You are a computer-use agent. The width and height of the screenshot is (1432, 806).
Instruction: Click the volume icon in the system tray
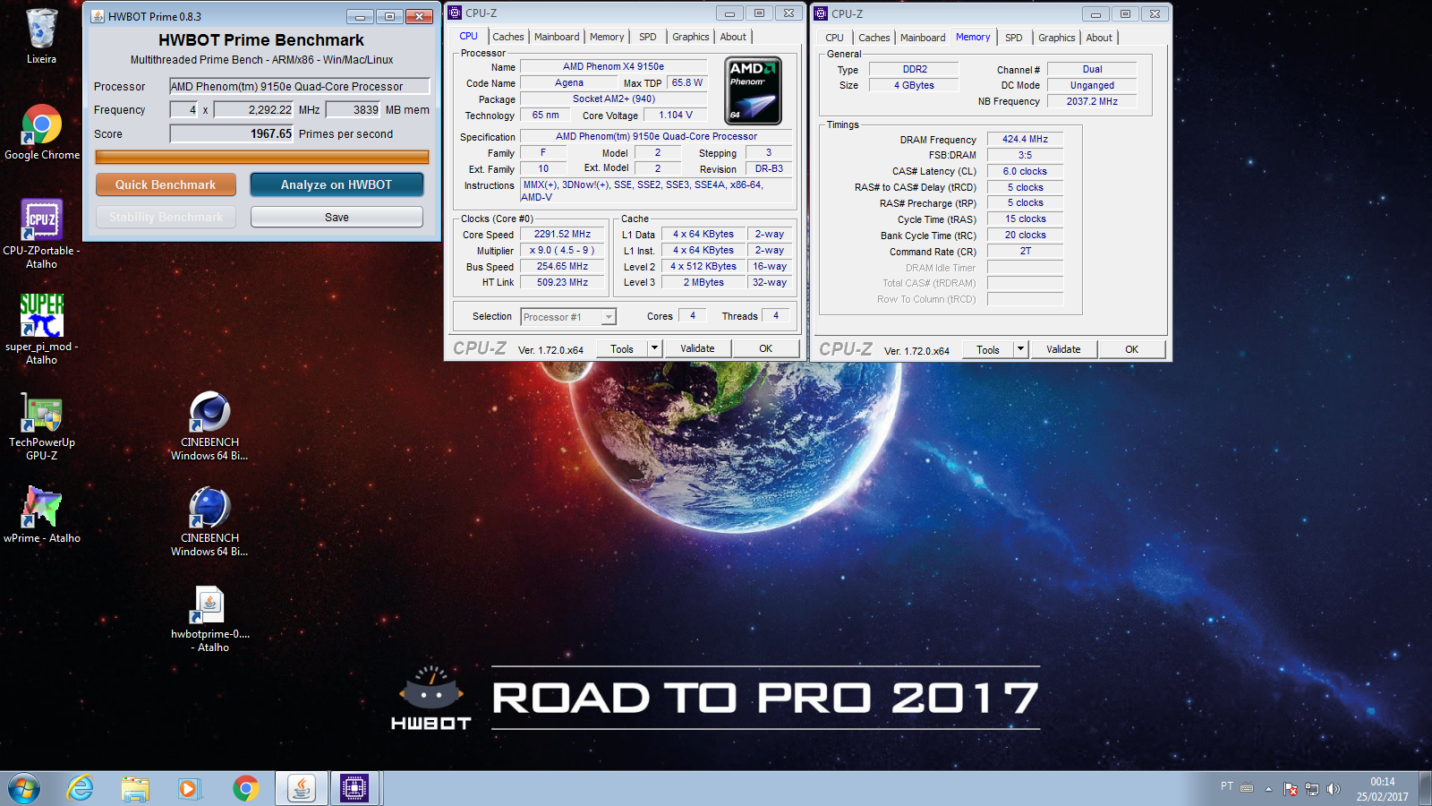coord(1334,789)
